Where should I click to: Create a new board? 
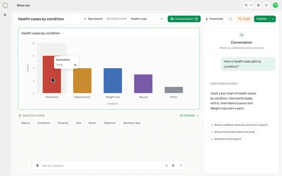(x=93, y=19)
